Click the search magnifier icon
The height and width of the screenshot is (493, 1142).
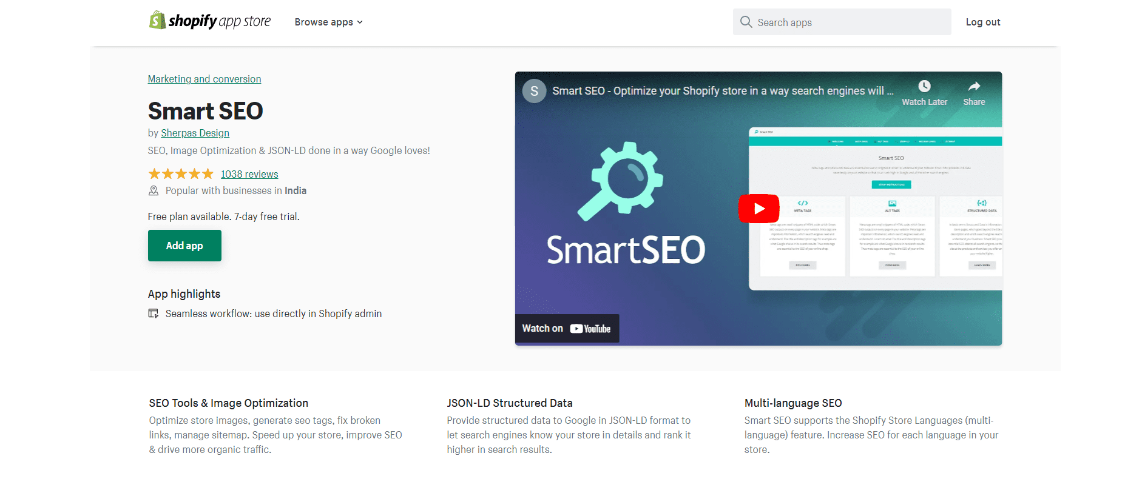[x=746, y=22]
